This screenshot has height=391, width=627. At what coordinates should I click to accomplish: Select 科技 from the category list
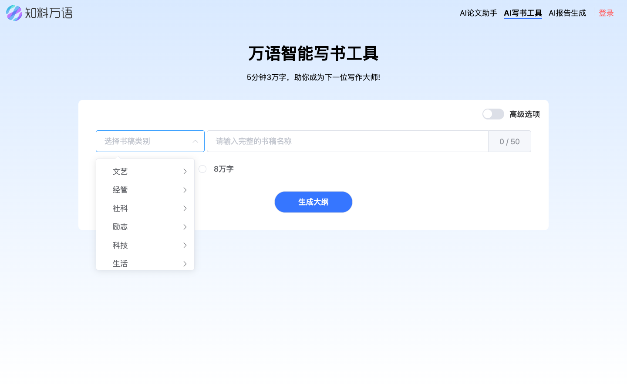120,245
